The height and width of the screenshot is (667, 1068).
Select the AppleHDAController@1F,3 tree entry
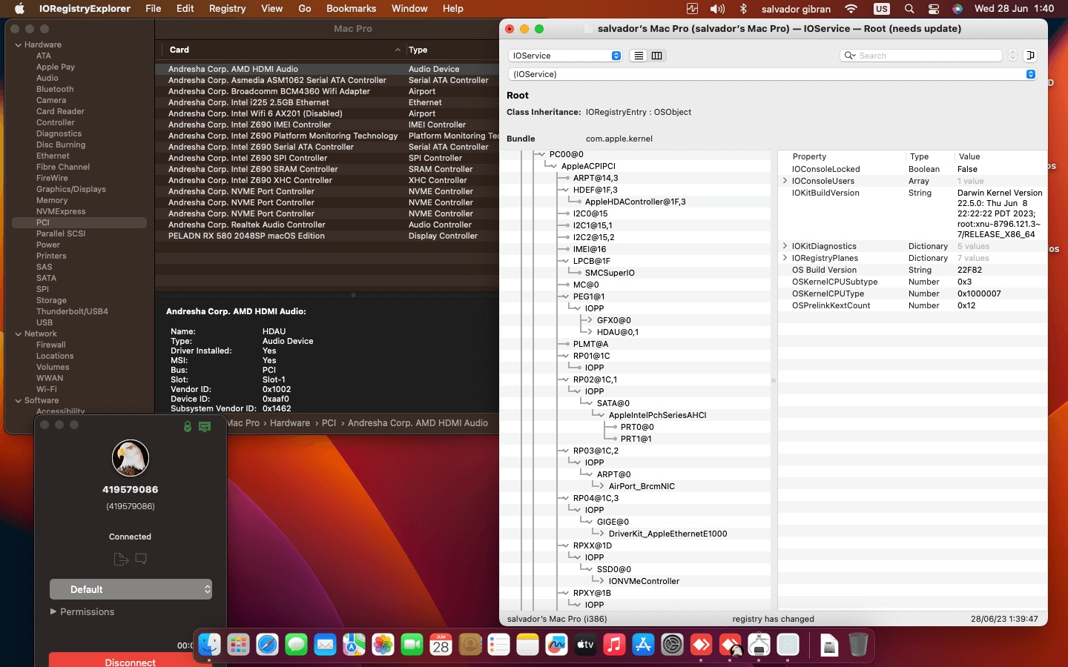pos(635,202)
